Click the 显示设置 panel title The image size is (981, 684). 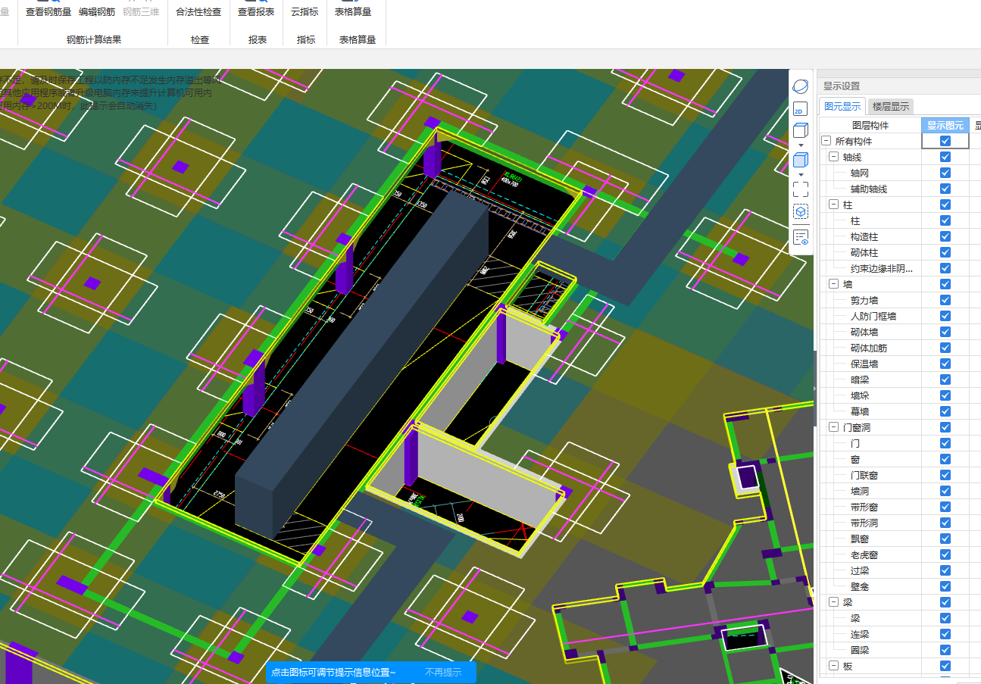842,86
